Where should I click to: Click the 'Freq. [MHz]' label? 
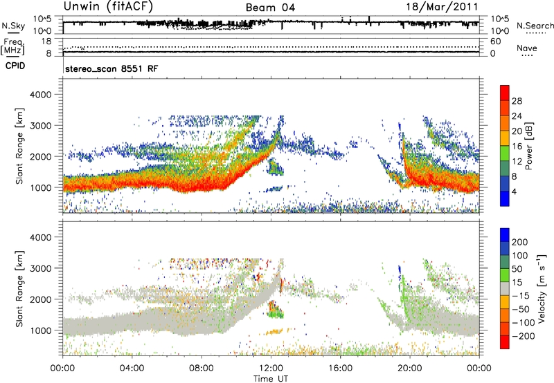tap(12, 46)
